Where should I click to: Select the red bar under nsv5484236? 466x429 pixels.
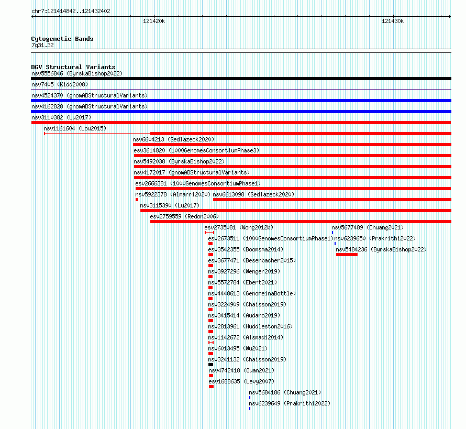coord(347,255)
